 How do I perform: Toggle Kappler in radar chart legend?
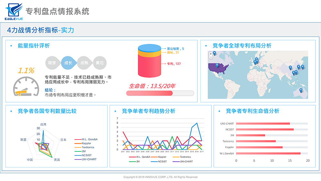tap(83, 143)
